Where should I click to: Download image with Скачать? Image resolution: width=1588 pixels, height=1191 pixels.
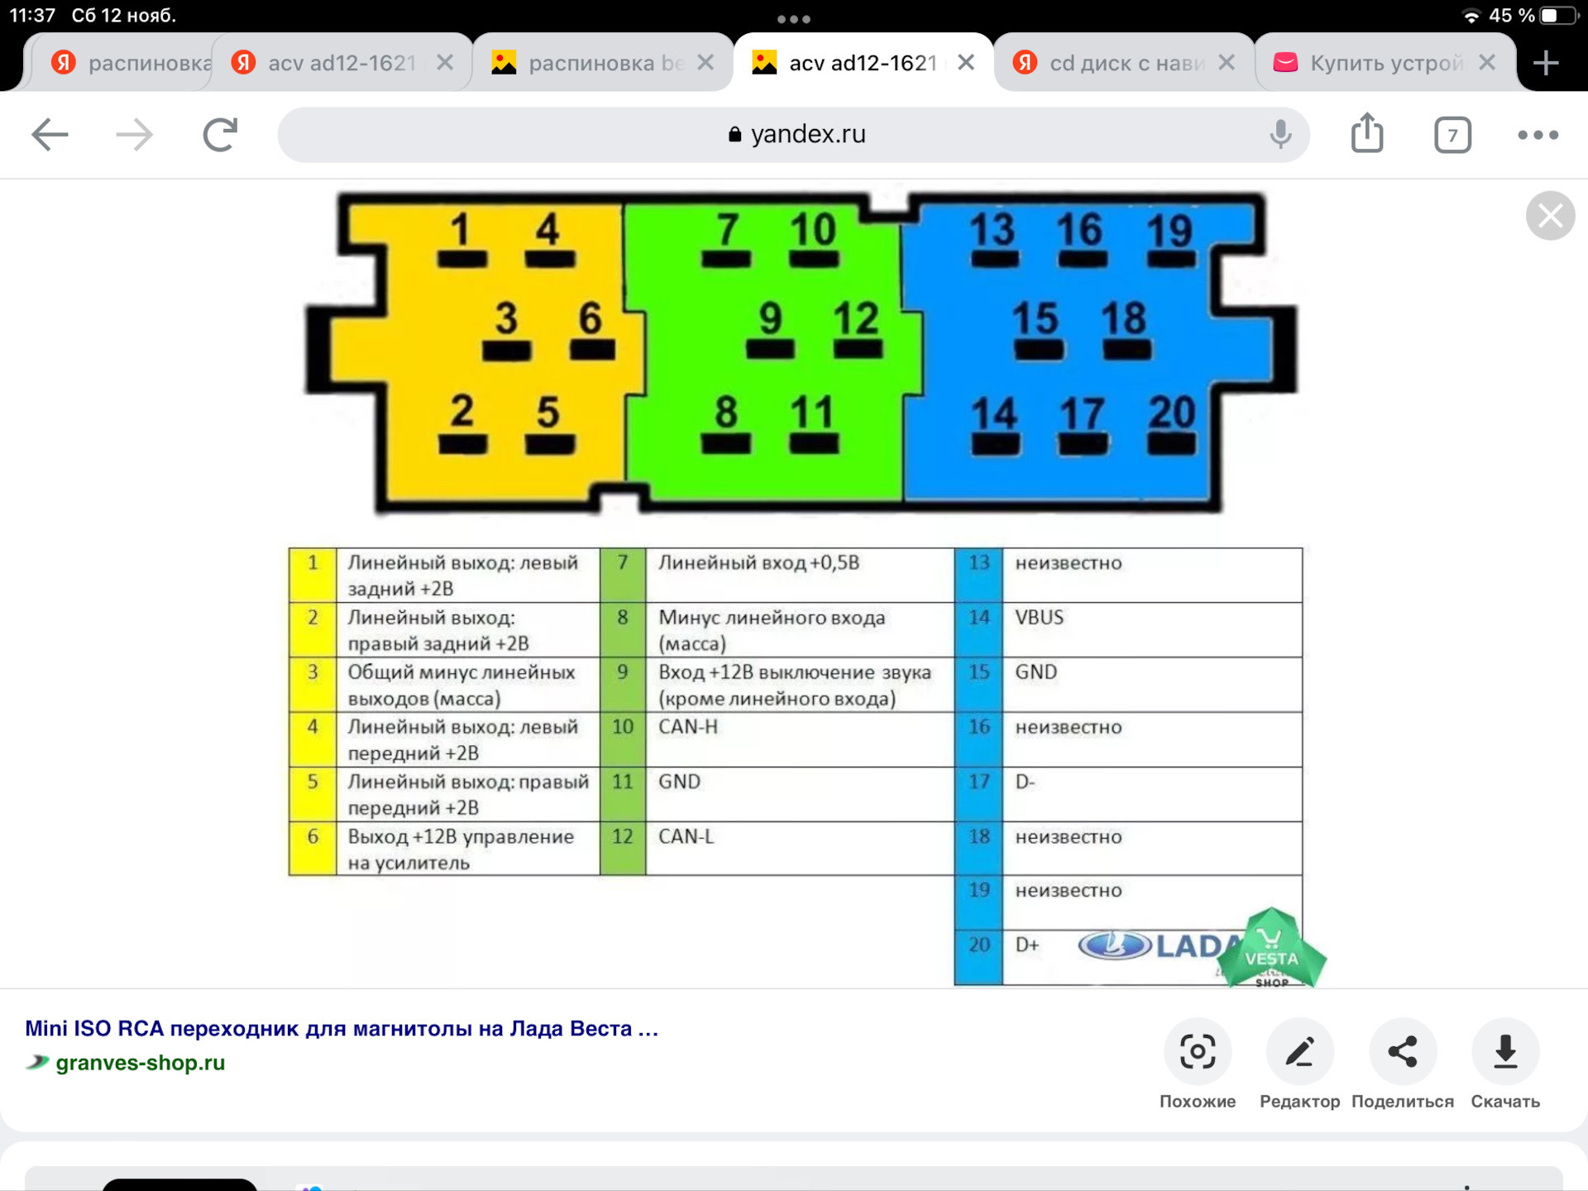tap(1504, 1052)
